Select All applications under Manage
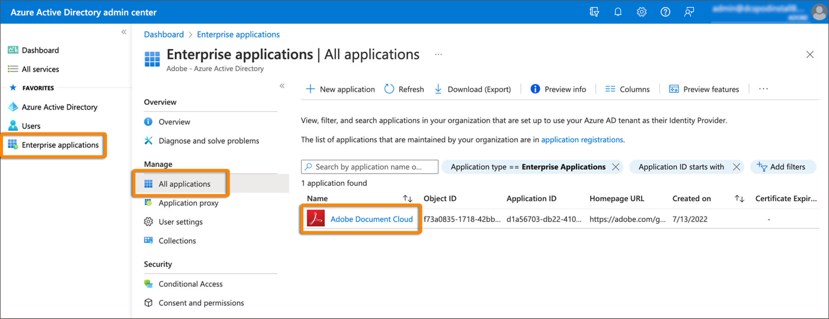829x319 pixels. (184, 184)
